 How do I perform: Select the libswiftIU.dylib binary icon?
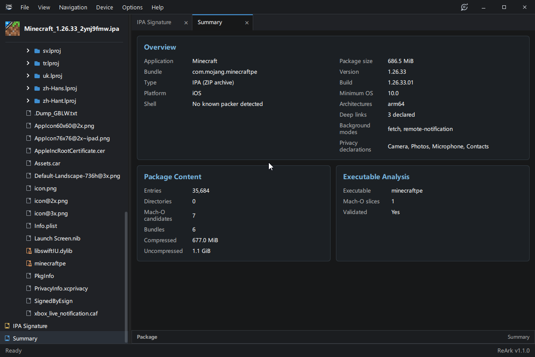(29, 251)
